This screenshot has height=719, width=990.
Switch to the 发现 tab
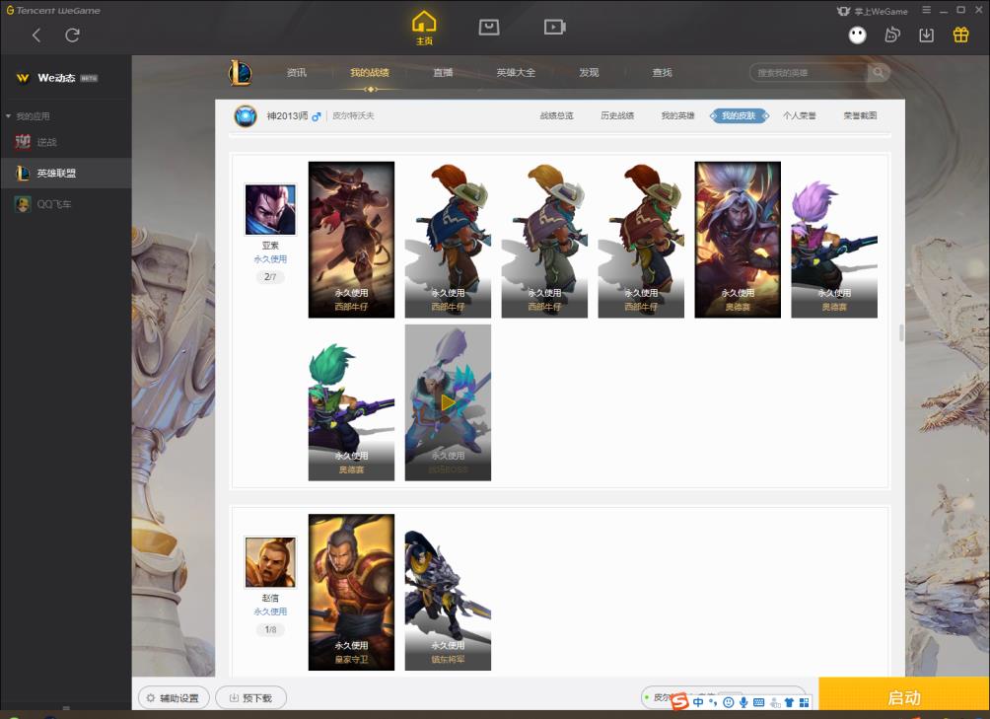pos(589,73)
